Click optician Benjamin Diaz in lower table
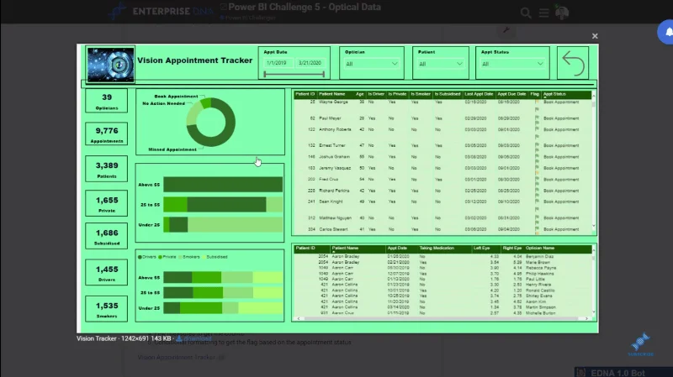The height and width of the screenshot is (377, 673). 539,257
